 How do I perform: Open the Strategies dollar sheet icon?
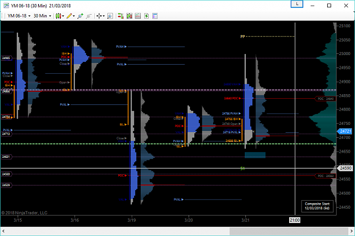pyautogui.click(x=147, y=16)
